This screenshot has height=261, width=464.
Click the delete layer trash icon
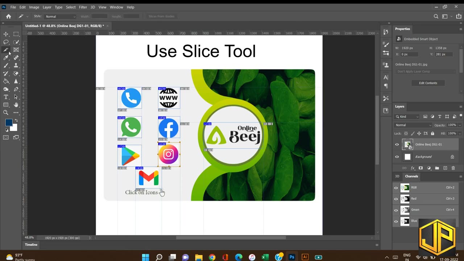coord(453,168)
